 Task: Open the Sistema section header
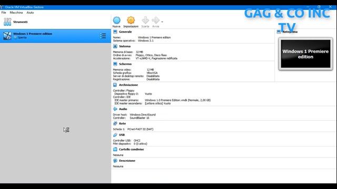(125, 46)
